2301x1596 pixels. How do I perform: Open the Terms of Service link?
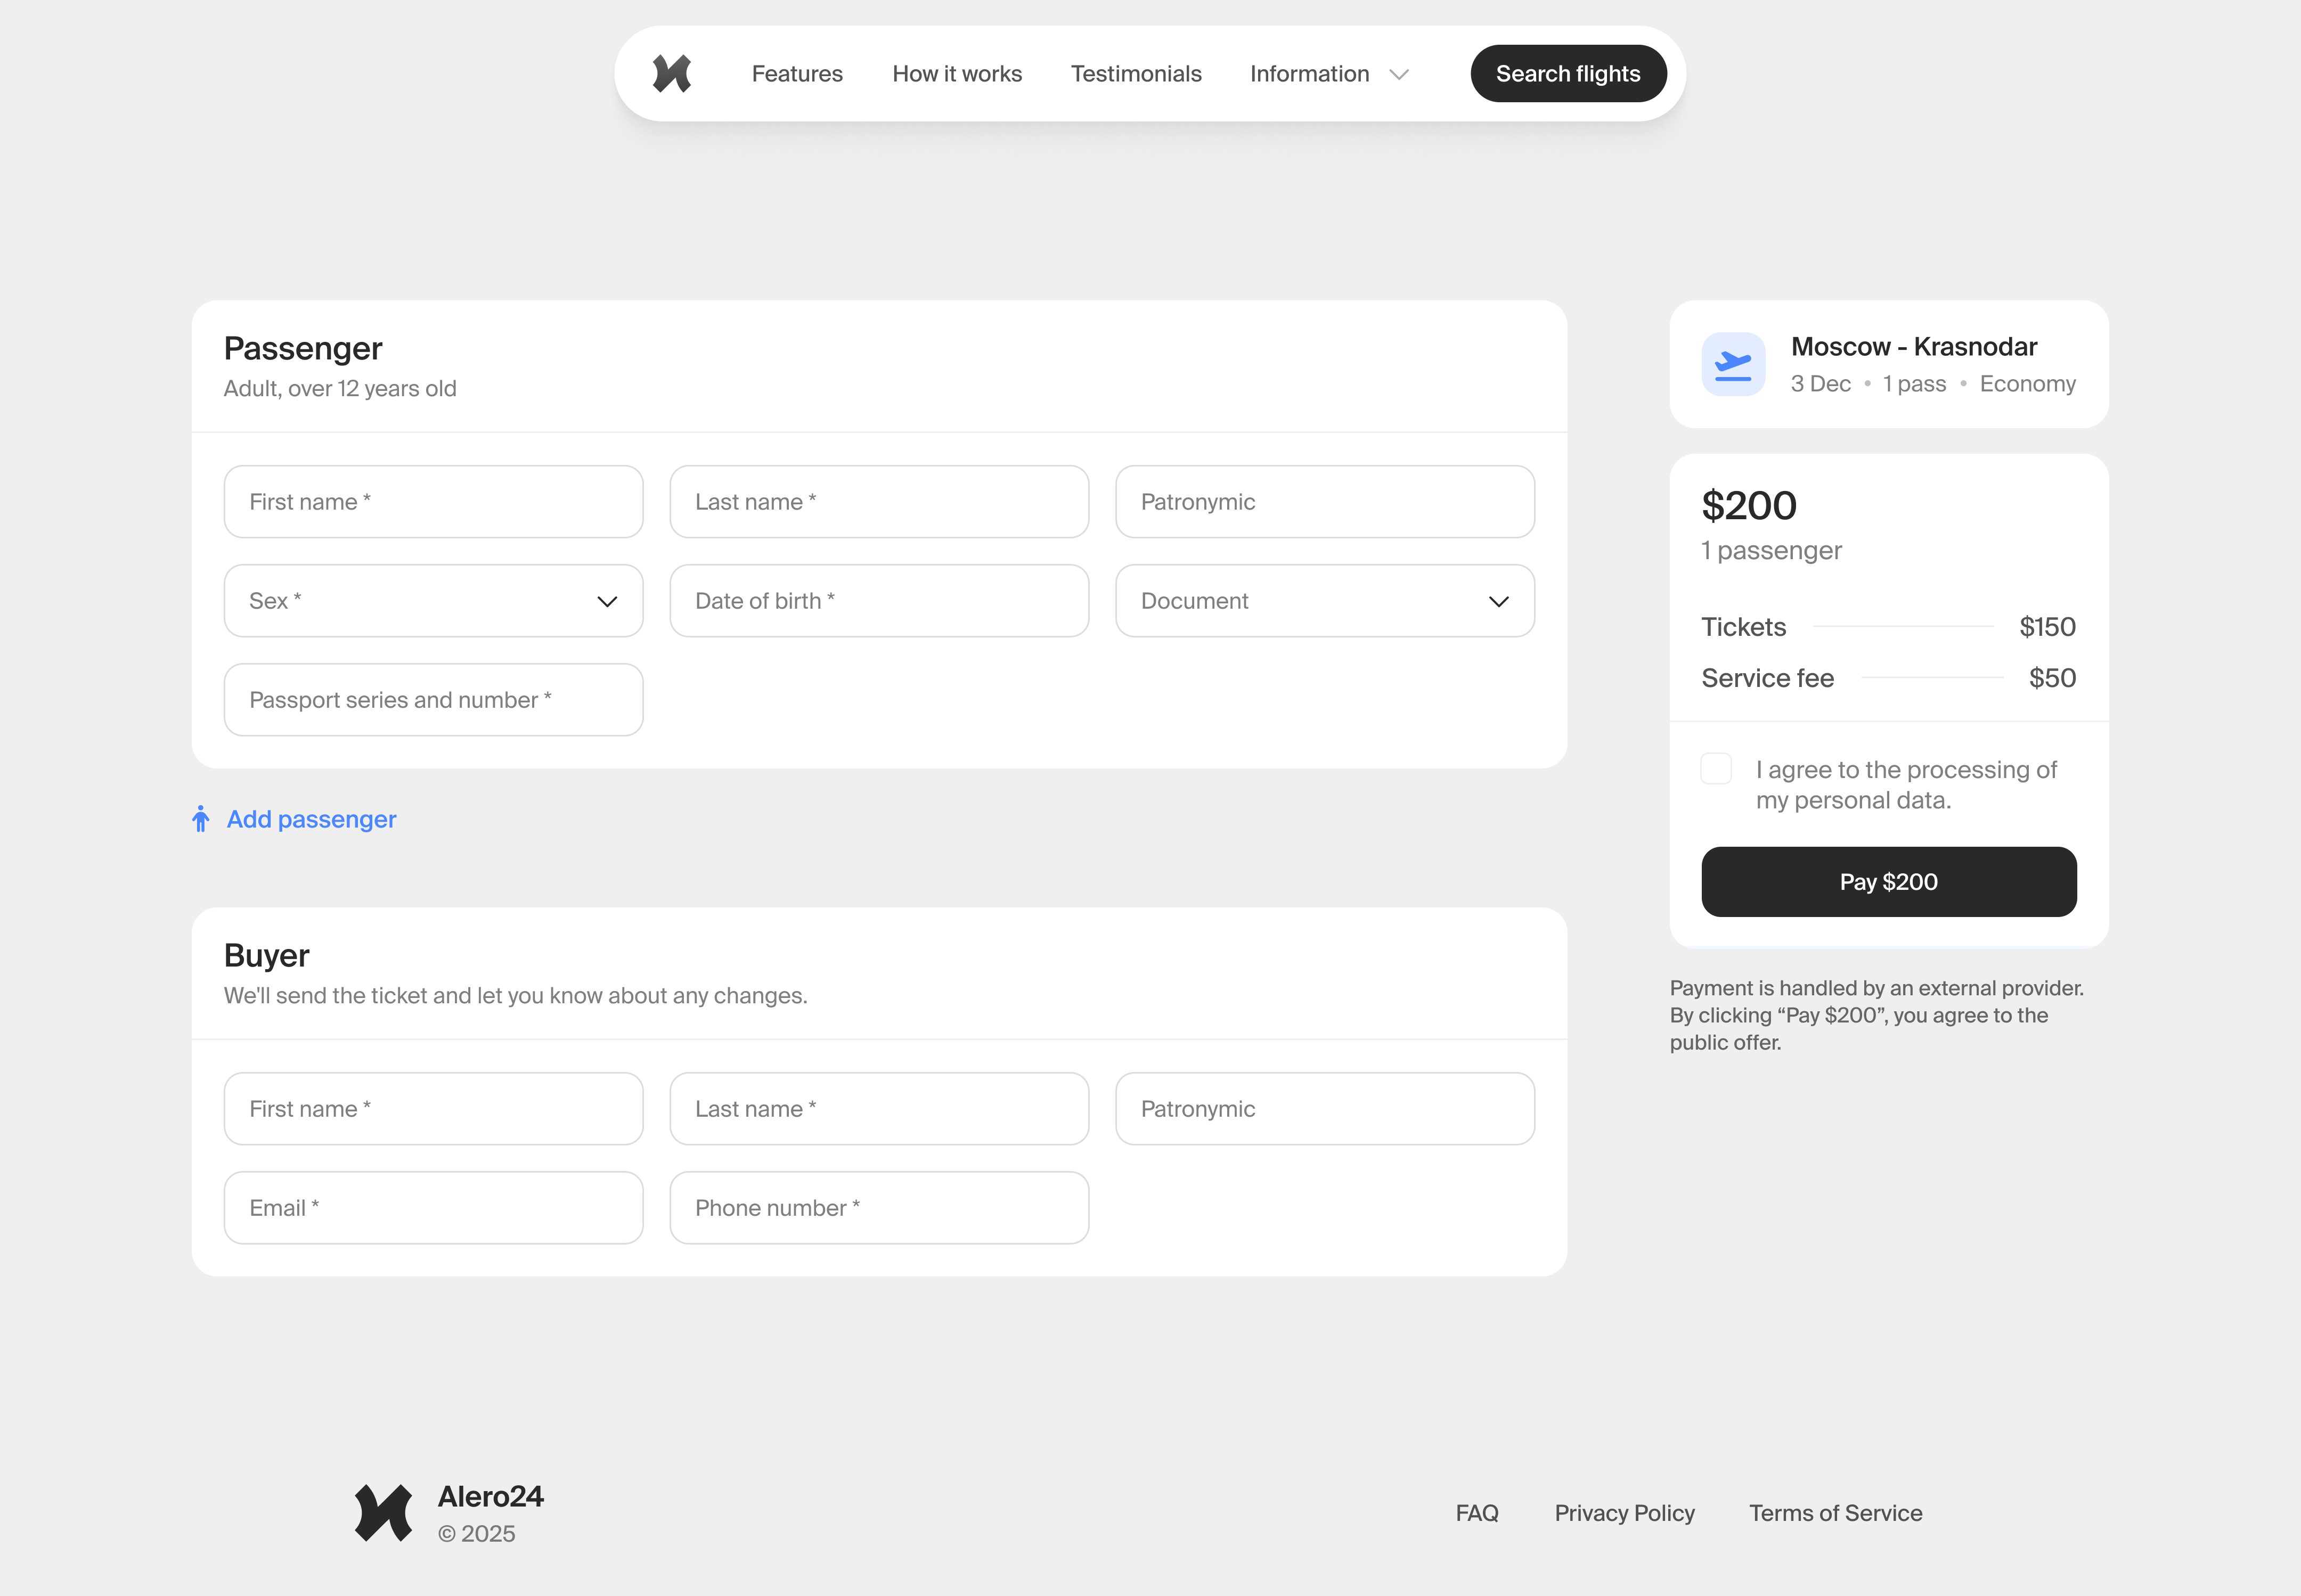coord(1835,1513)
